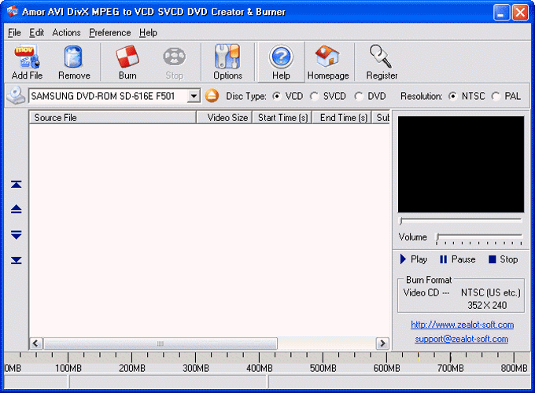Play the preview video
535x393 pixels.
414,259
